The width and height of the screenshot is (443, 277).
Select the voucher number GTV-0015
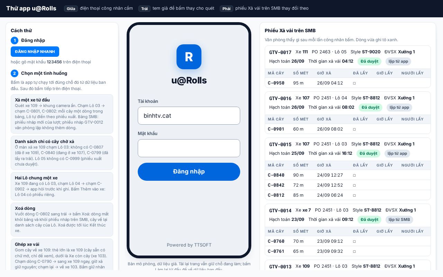tap(280, 144)
